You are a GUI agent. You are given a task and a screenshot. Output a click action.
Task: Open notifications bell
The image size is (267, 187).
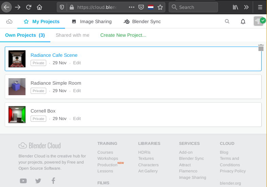click(243, 21)
